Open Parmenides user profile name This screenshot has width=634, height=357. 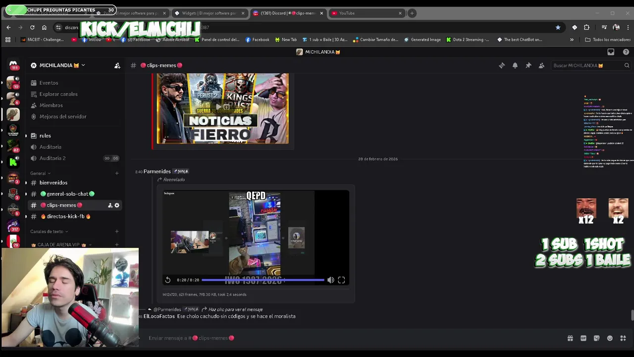(x=157, y=172)
